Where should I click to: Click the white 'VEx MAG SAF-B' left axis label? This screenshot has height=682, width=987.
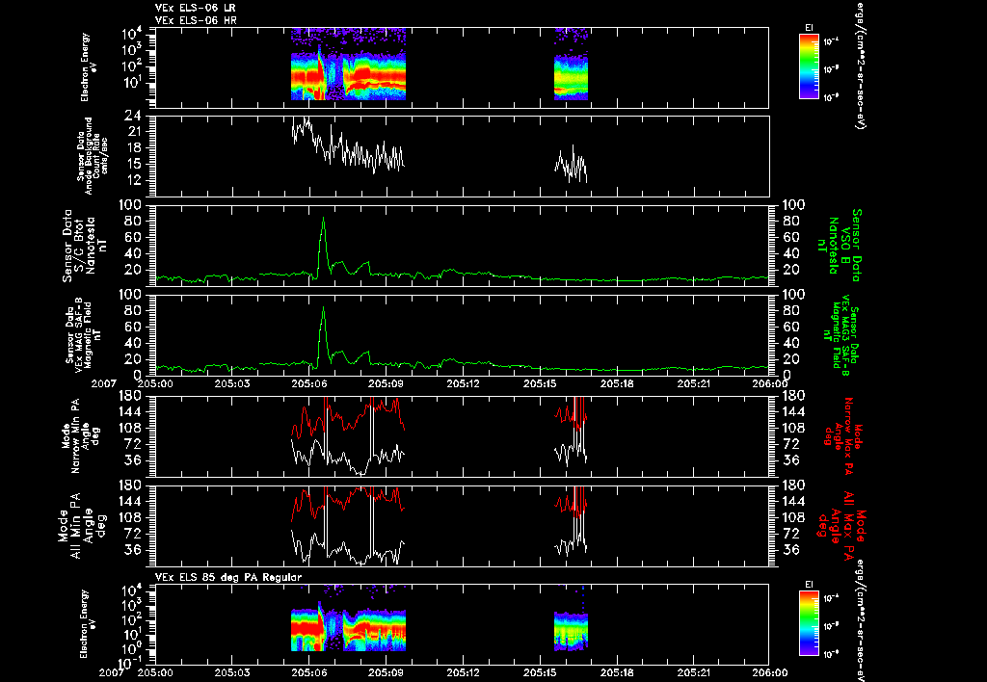tap(83, 334)
